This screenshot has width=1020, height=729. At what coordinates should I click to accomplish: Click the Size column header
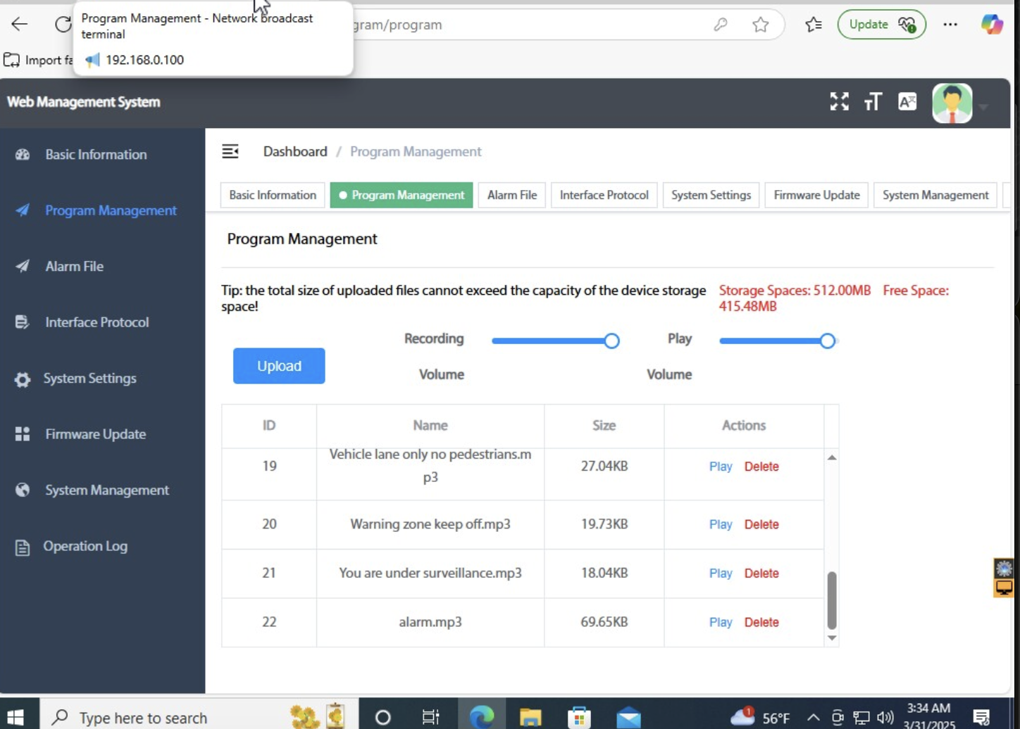[604, 426]
